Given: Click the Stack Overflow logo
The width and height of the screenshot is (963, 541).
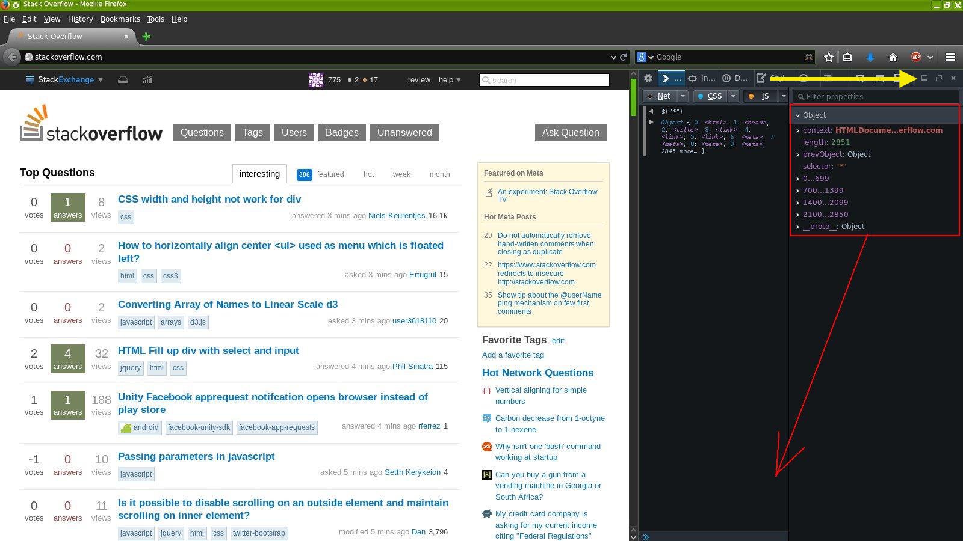Looking at the screenshot, I should coord(91,124).
